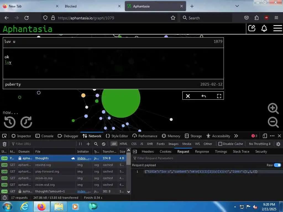Close the developer tools panel

click(x=279, y=136)
